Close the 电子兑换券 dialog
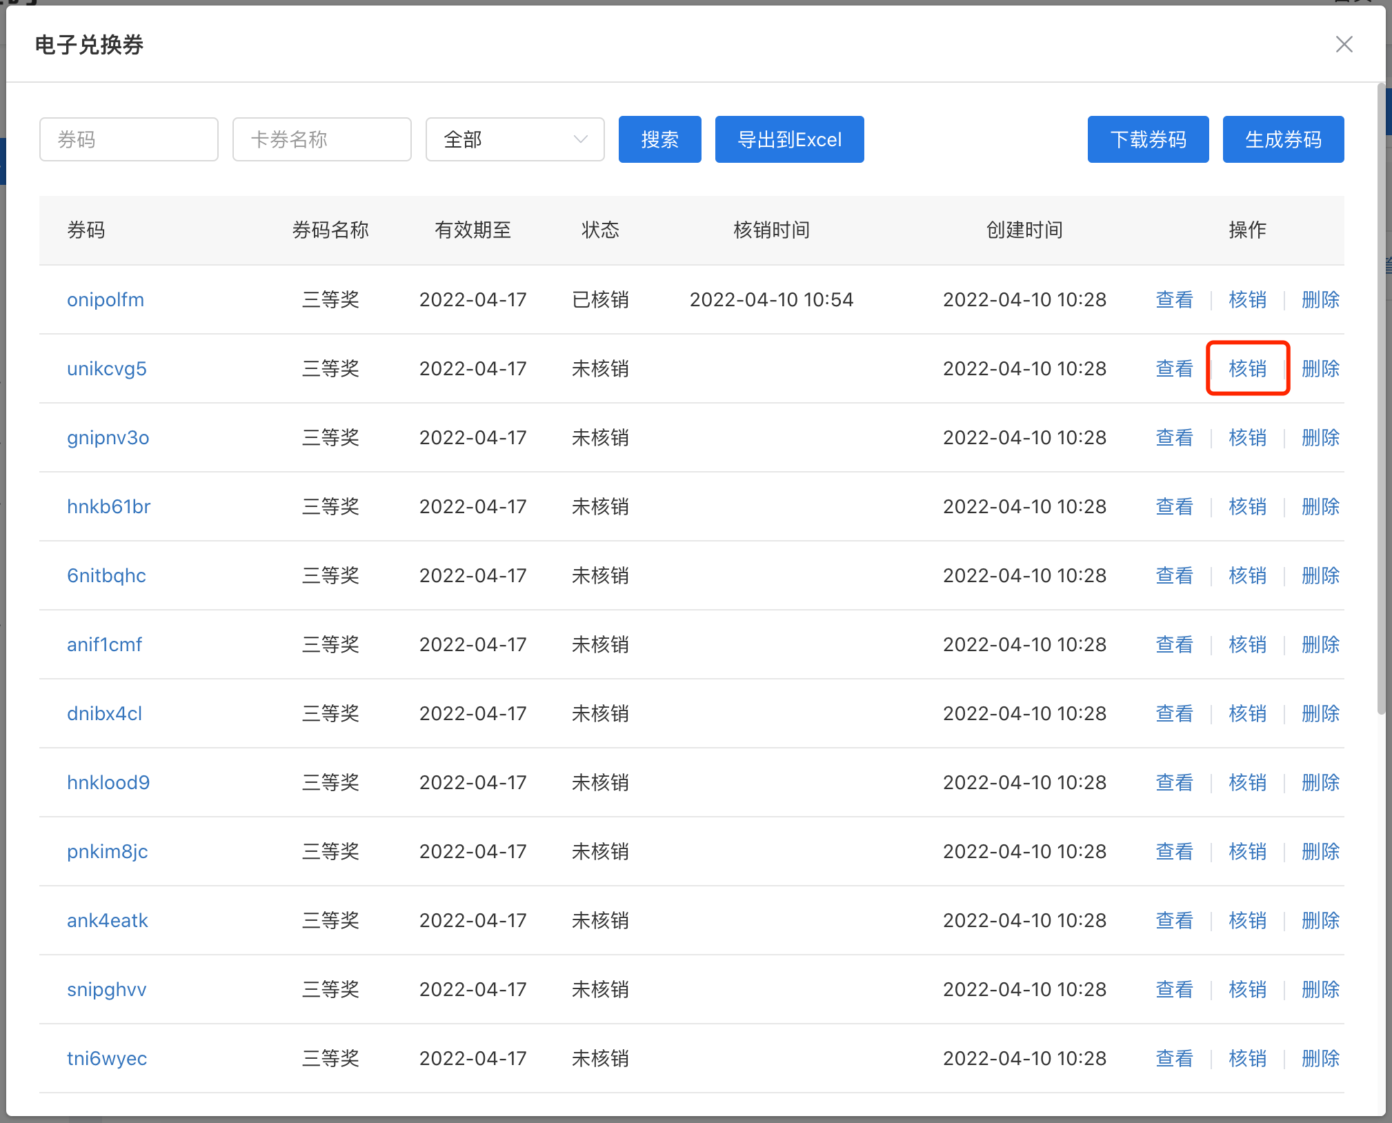The width and height of the screenshot is (1392, 1123). tap(1344, 45)
